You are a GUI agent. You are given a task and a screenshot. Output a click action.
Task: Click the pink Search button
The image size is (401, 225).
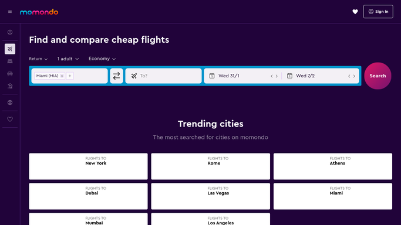378,76
